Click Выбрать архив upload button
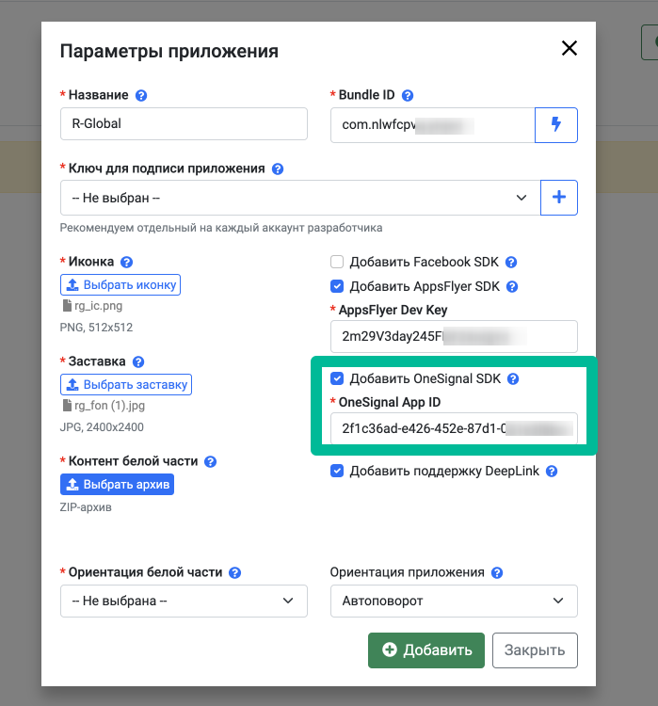 pos(117,485)
